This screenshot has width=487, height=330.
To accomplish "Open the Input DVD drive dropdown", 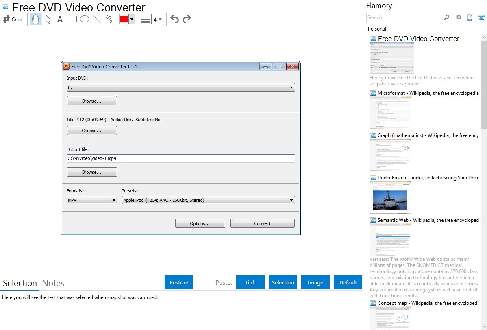I will (181, 87).
